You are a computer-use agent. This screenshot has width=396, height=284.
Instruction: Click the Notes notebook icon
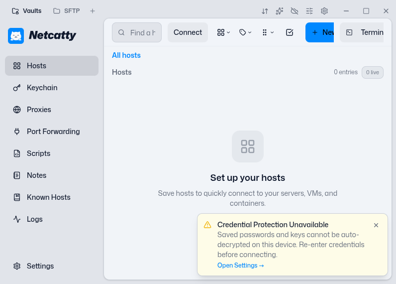(17, 175)
